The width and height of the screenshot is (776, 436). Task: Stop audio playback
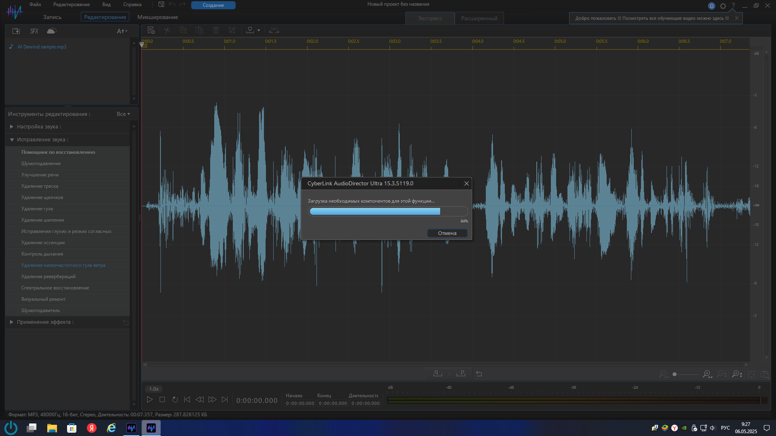click(x=162, y=400)
